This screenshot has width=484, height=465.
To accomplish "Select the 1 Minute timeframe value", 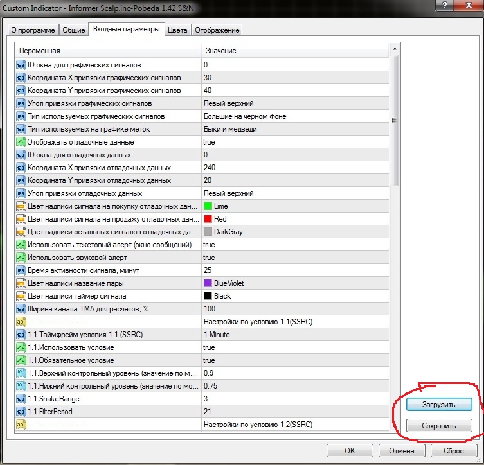I will [x=217, y=335].
